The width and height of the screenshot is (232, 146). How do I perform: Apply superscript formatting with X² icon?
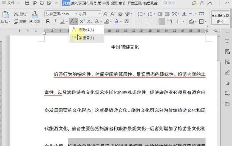[82, 22]
